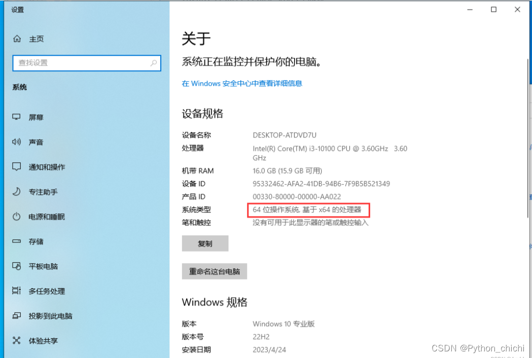Click the 系统 heading in sidebar
This screenshot has height=358, width=532.
[x=20, y=87]
